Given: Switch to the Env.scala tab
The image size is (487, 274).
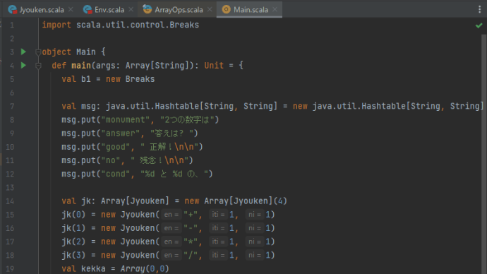Looking at the screenshot, I should (109, 10).
